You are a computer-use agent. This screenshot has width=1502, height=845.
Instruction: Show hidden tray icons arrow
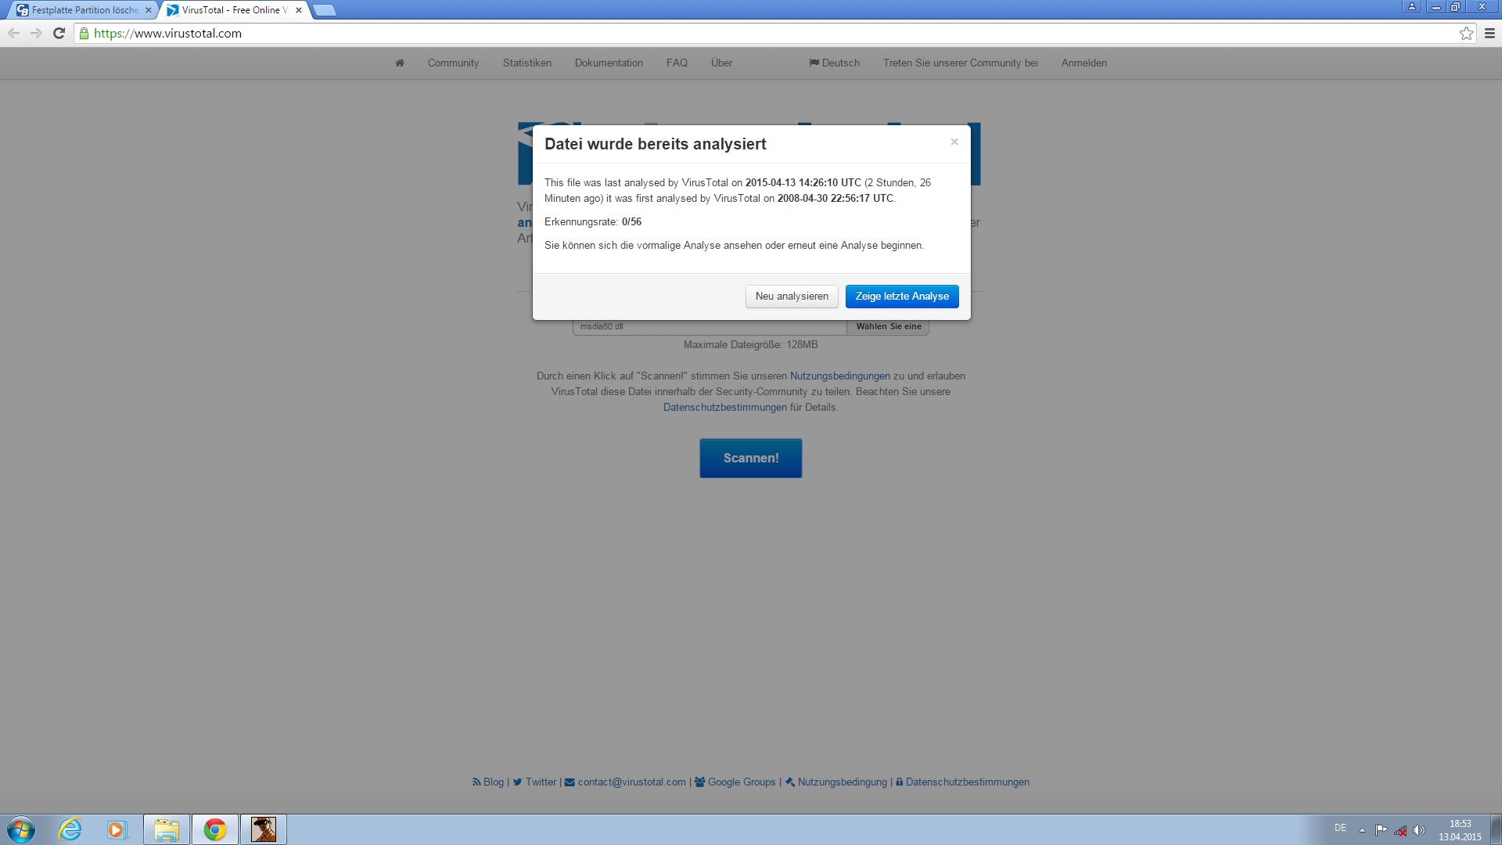pos(1362,830)
